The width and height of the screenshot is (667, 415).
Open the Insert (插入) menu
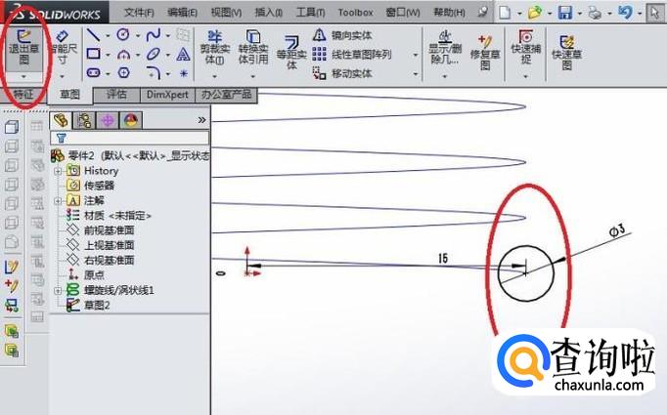pyautogui.click(x=268, y=13)
